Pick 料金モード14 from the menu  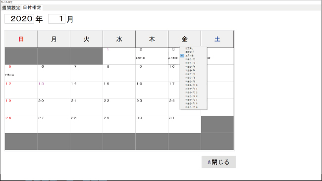(x=193, y=100)
